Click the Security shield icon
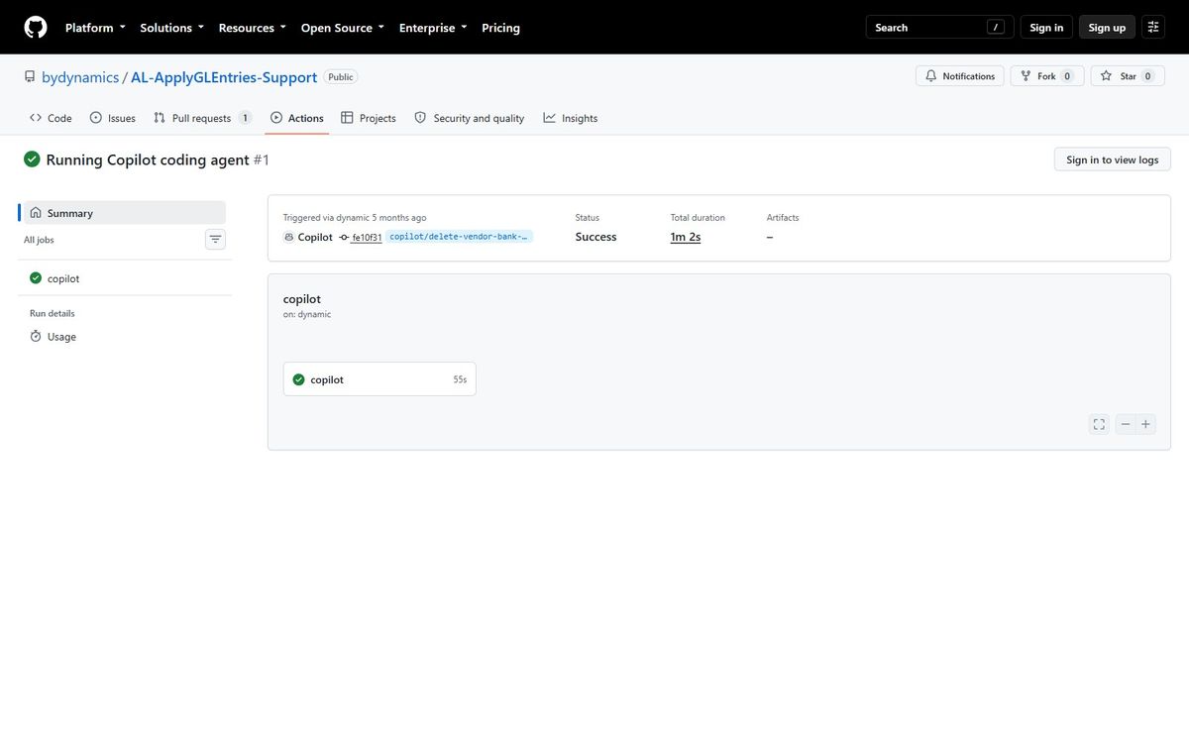 tap(420, 118)
